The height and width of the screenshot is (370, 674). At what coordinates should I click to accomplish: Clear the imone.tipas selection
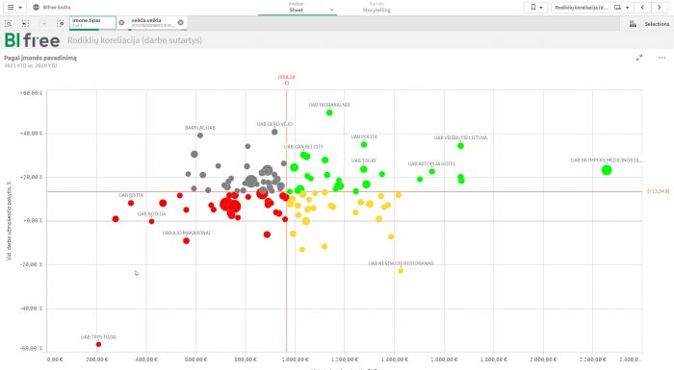click(121, 23)
